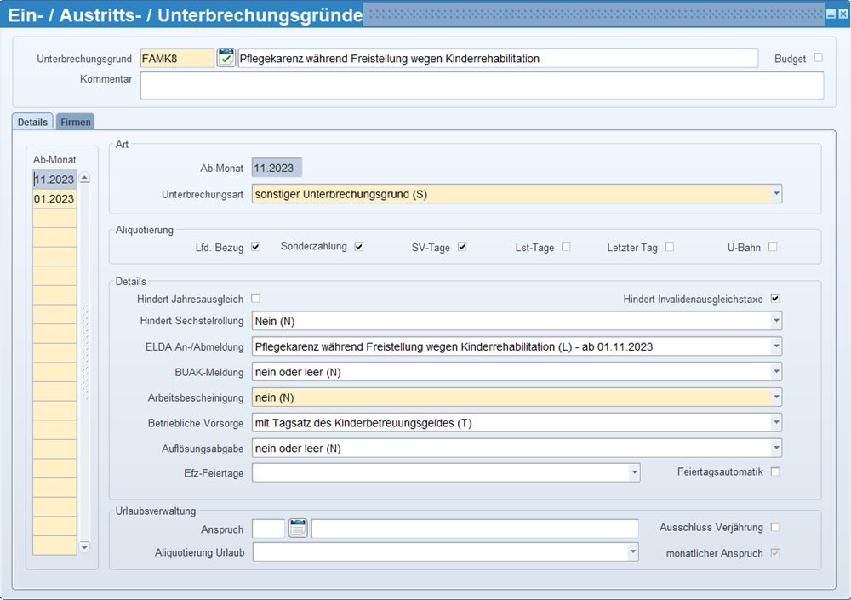851x600 pixels.
Task: Tick the Ausschluss Verjährung checkbox
Action: point(775,527)
